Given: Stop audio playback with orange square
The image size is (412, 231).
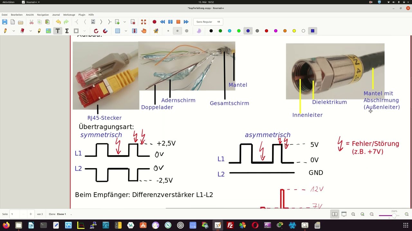Looking at the screenshot, I should tap(178, 22).
